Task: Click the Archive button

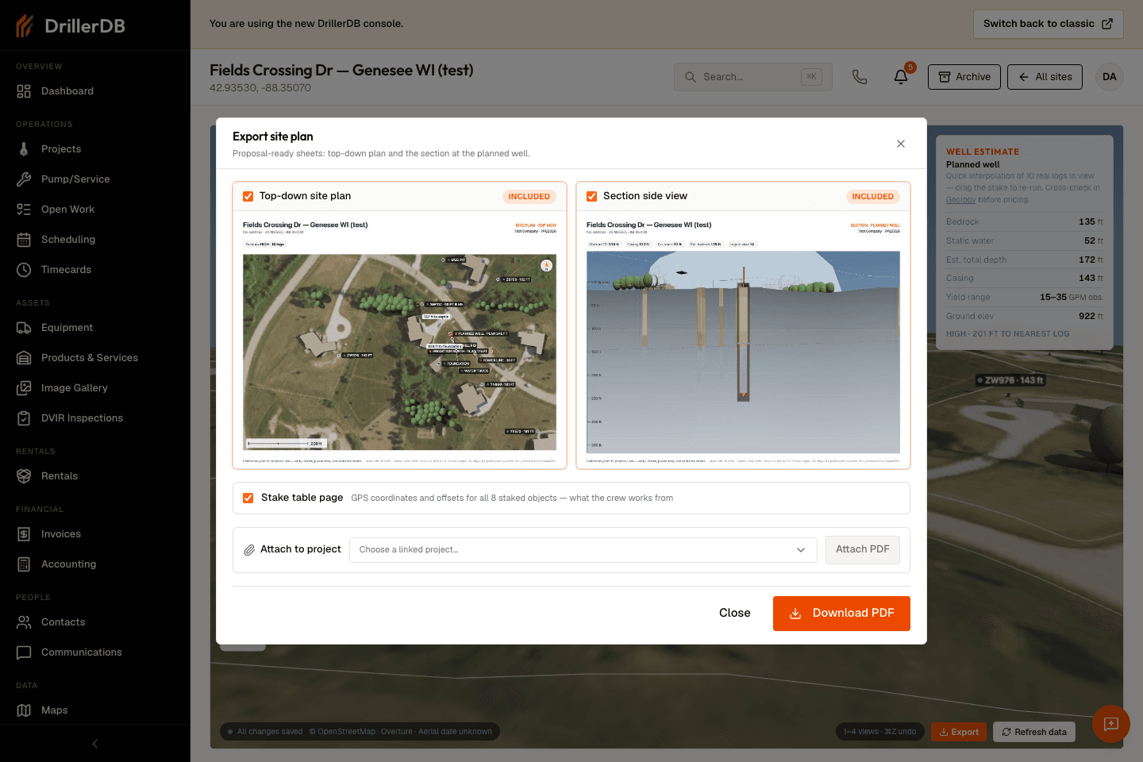Action: [964, 77]
